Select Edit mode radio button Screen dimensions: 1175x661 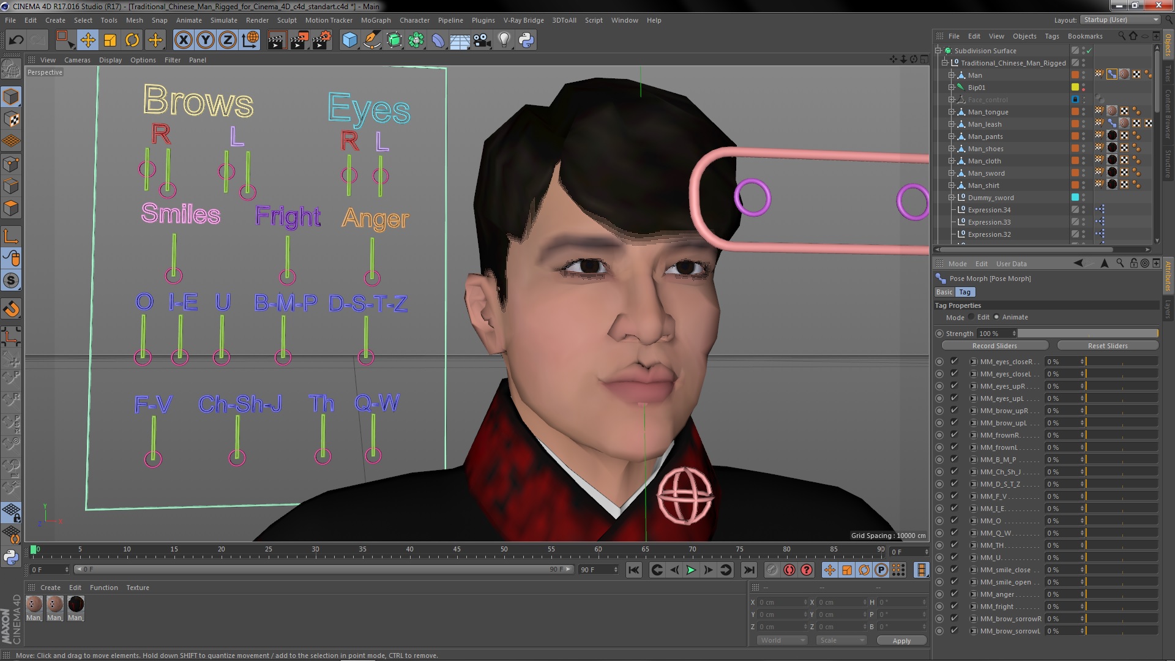pos(971,317)
